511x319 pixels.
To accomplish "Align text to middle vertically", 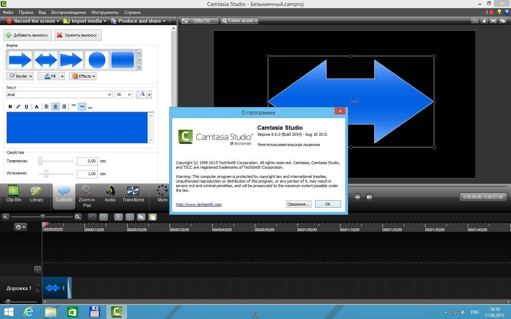I will pos(82,106).
